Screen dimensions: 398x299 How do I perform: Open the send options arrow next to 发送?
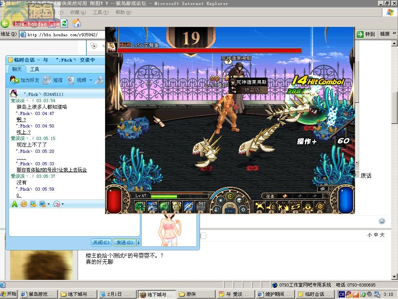(x=138, y=242)
